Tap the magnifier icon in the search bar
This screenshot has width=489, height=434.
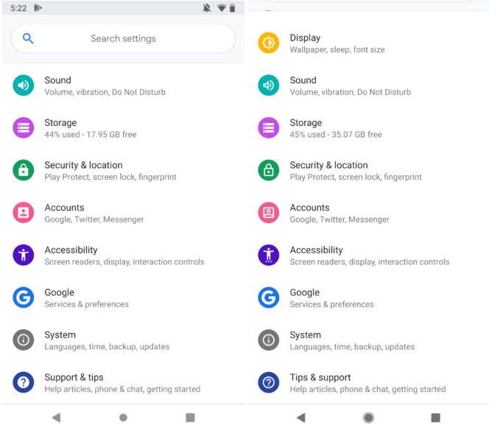click(28, 38)
